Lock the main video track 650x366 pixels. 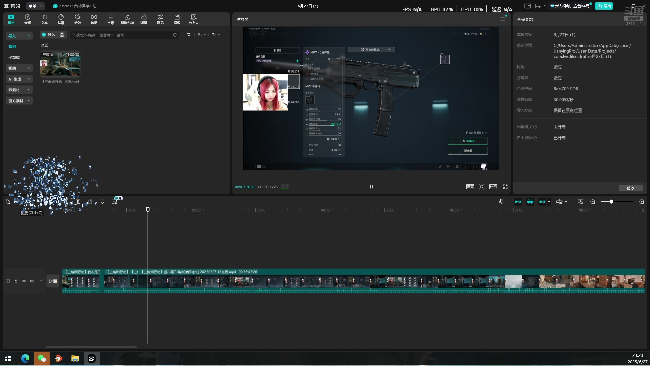(16, 281)
